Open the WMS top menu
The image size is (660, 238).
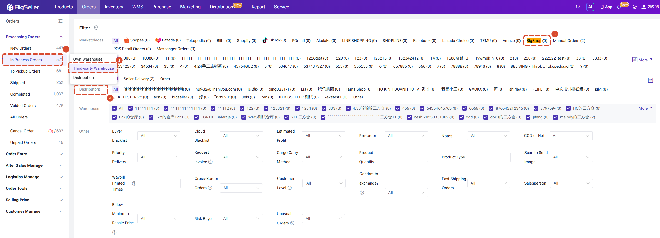[138, 7]
